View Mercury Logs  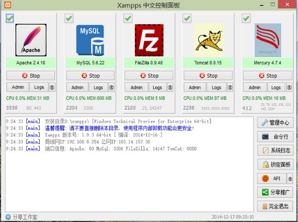point(276,87)
